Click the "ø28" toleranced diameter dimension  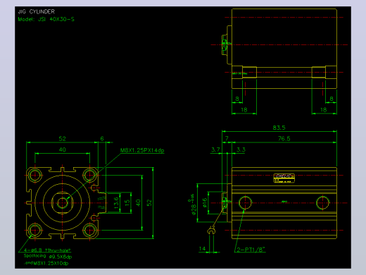click(193, 204)
